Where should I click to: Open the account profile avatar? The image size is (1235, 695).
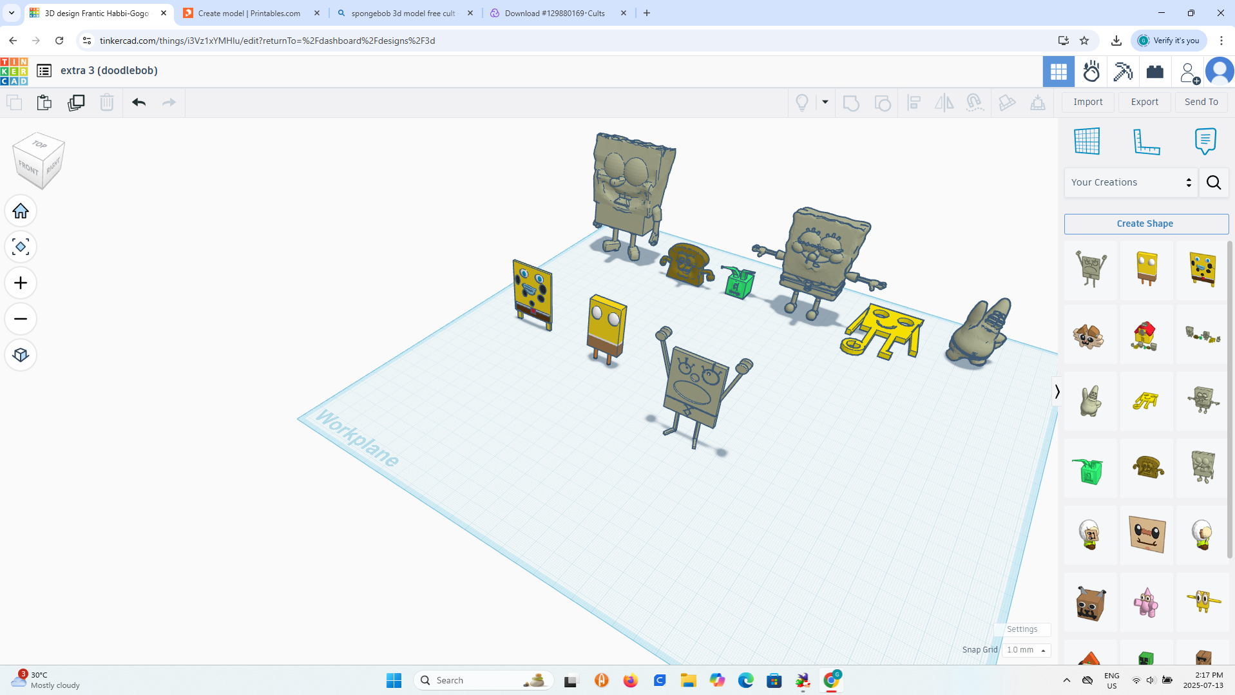click(x=1220, y=71)
